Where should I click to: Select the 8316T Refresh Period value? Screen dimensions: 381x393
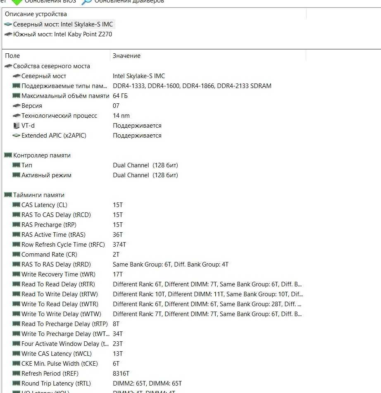coord(121,374)
